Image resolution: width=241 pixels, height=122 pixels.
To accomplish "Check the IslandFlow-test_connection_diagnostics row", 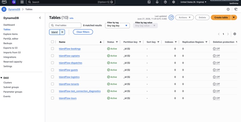I will point(52,91).
